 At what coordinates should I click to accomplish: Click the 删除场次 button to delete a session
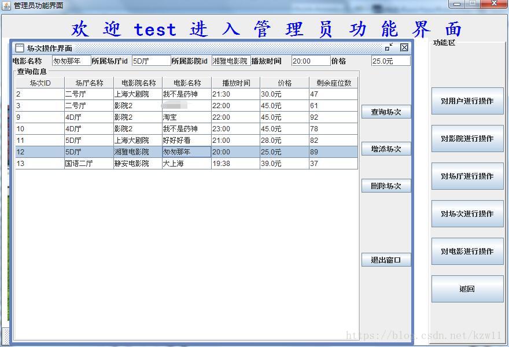pos(385,186)
